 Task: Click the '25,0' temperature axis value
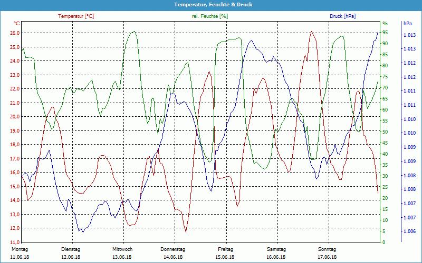(x=15, y=47)
